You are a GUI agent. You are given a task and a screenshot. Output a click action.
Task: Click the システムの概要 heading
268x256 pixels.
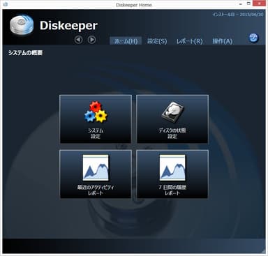[x=25, y=53]
